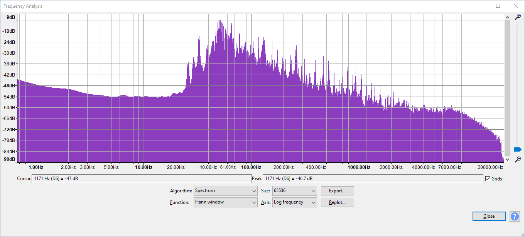Image resolution: width=525 pixels, height=237 pixels.
Task: Click the Cursor readout field
Action: pos(141,179)
